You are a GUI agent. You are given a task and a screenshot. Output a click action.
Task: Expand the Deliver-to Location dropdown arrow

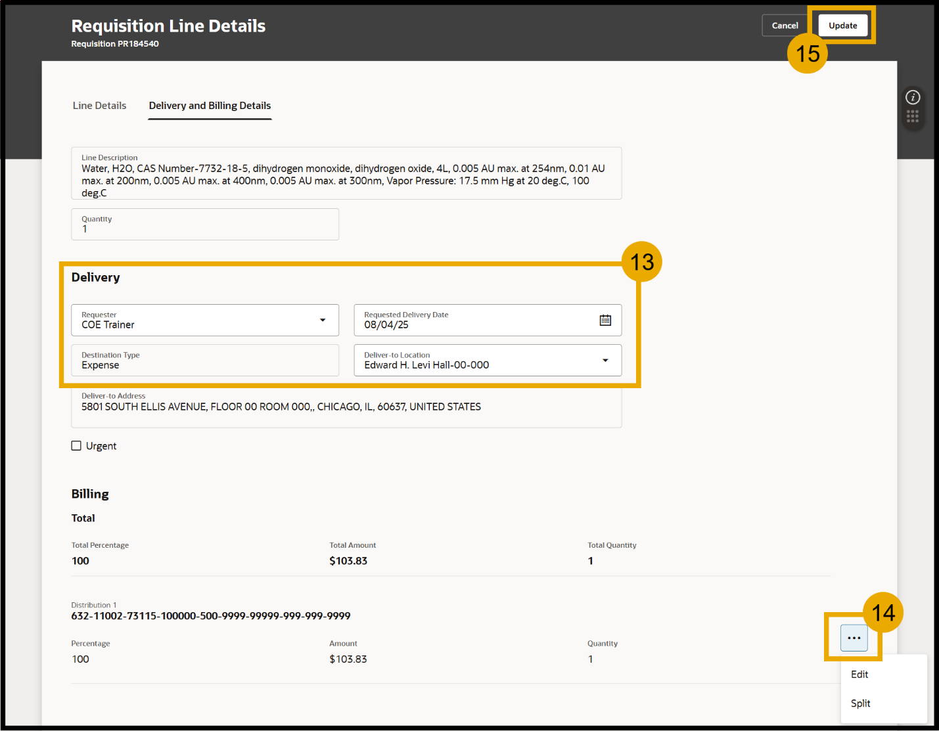(x=605, y=360)
